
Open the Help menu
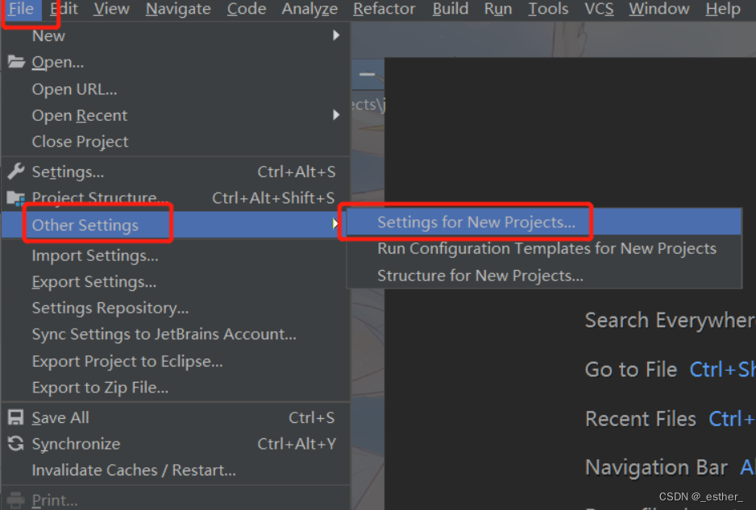(x=723, y=9)
